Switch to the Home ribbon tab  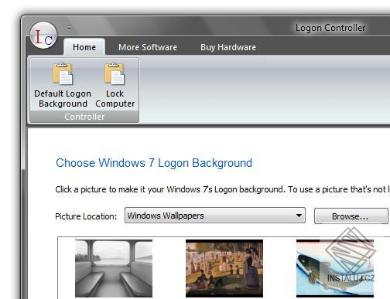coord(84,47)
